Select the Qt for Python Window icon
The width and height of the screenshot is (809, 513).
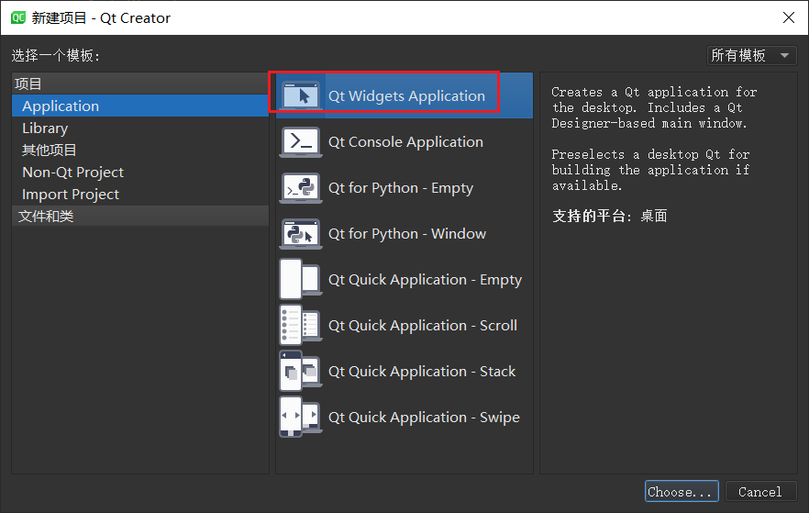[301, 234]
